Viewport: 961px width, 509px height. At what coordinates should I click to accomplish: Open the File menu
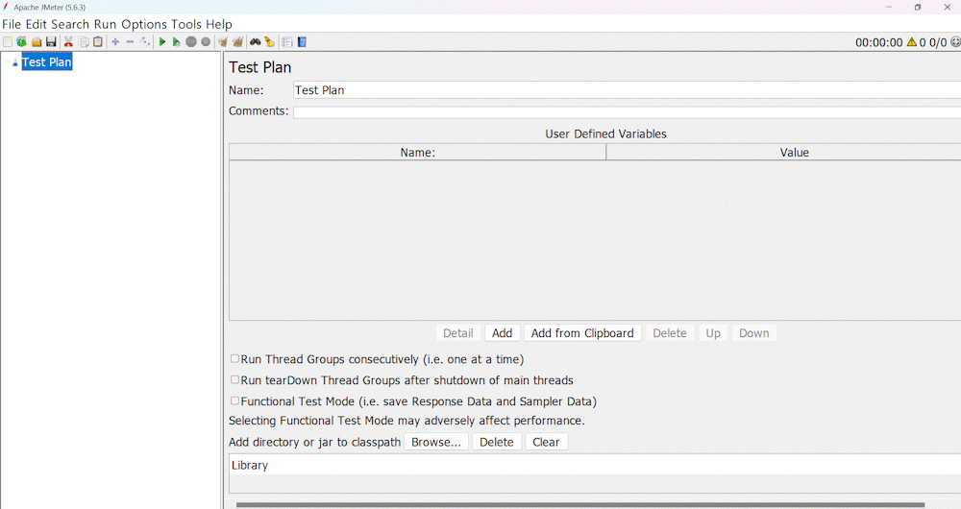(x=12, y=25)
